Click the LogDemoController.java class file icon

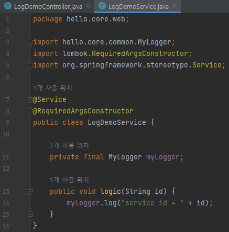pos(8,6)
